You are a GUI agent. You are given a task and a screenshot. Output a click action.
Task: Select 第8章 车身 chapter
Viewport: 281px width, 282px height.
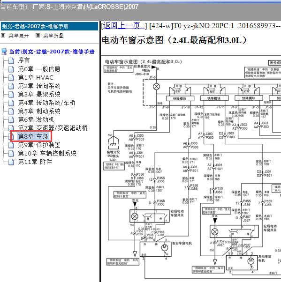coord(33,136)
